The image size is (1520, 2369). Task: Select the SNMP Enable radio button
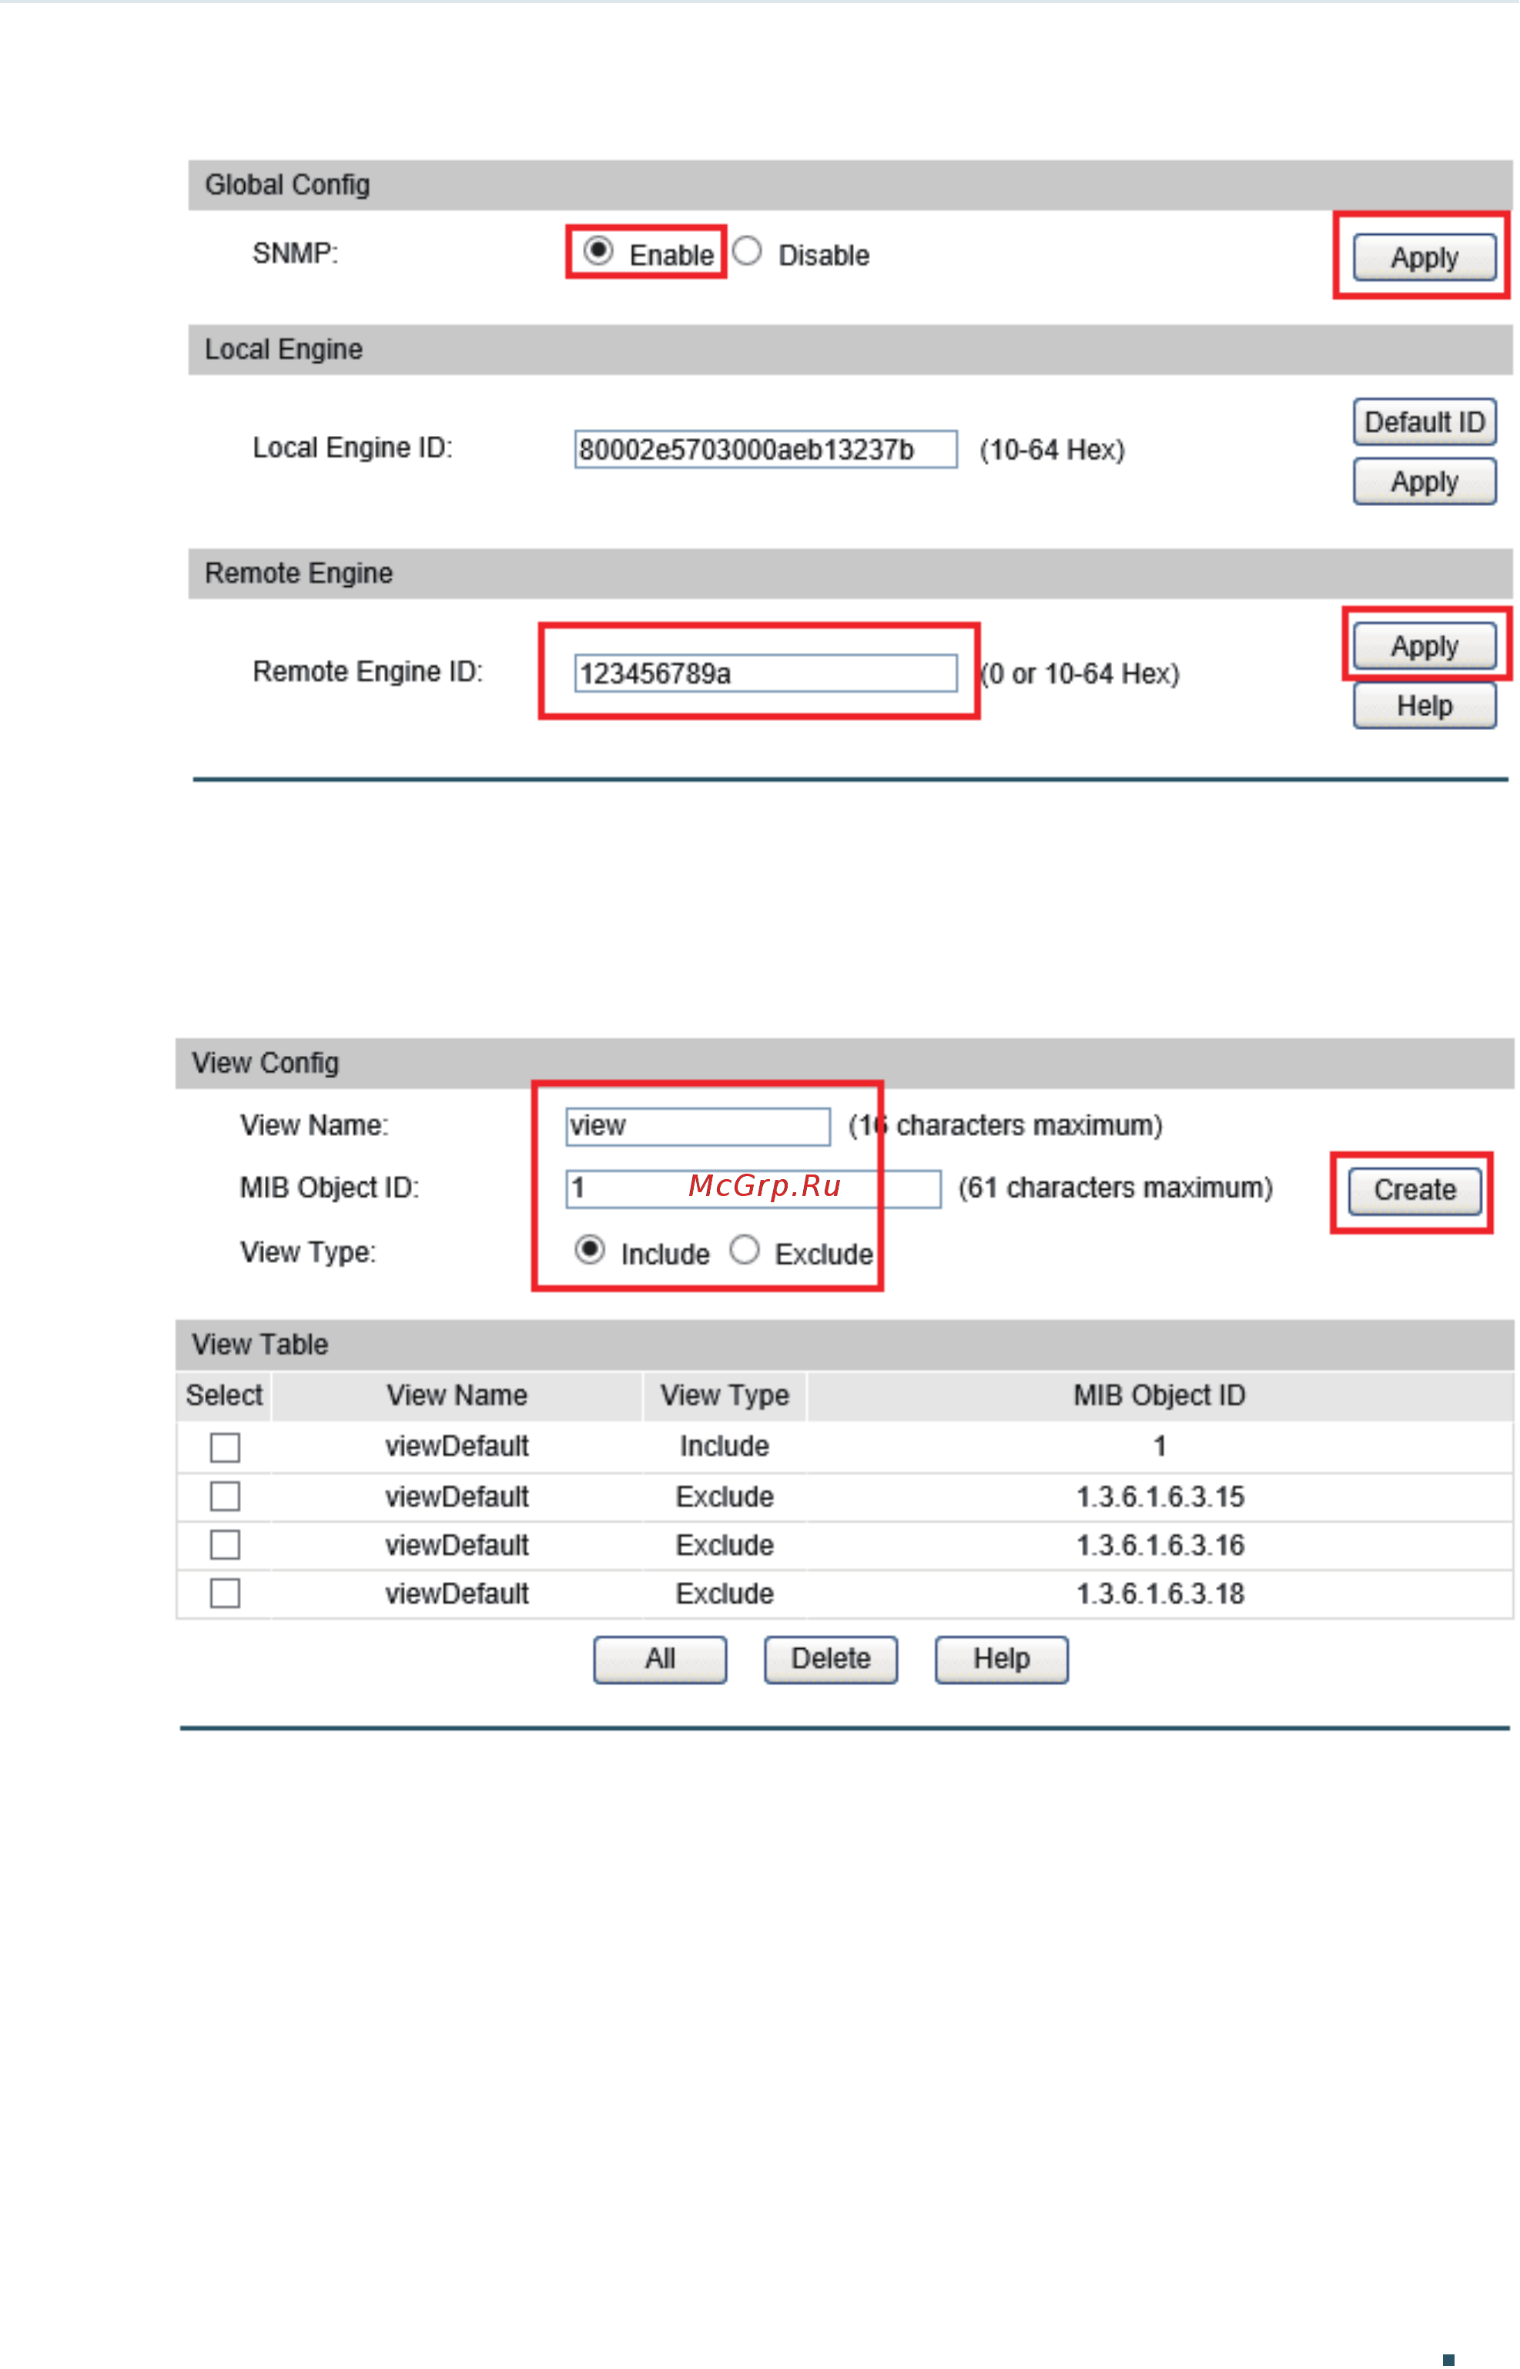[598, 251]
